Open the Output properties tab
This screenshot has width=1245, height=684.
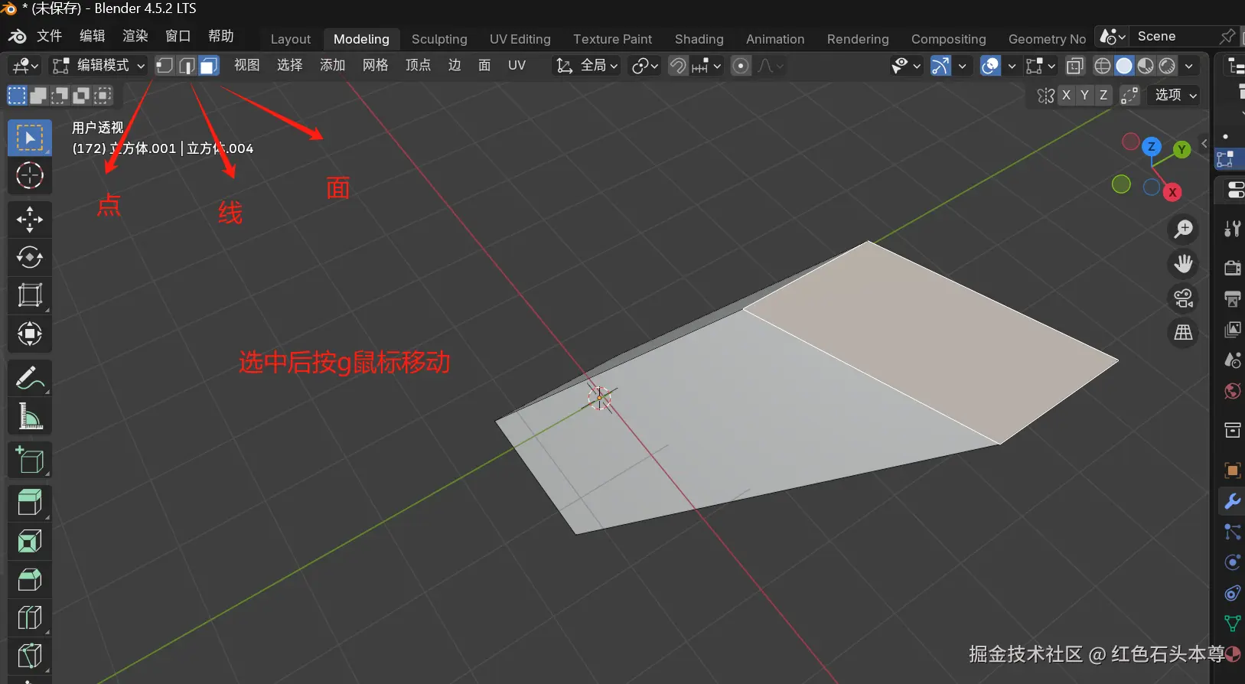click(1232, 298)
